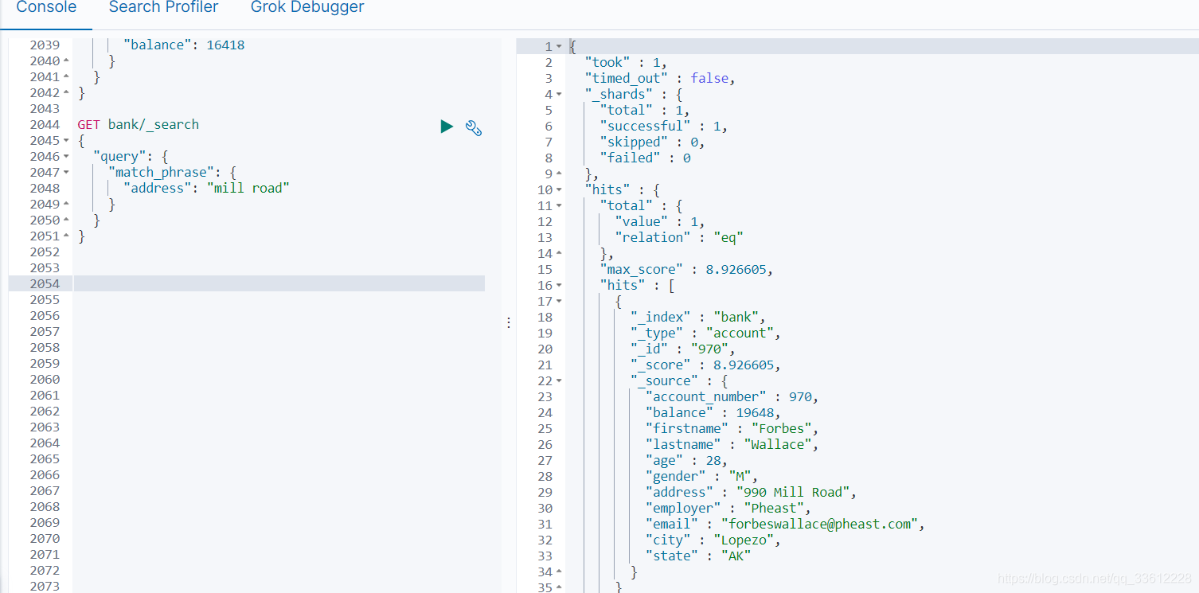Select the Console tab
The height and width of the screenshot is (593, 1199).
45,7
